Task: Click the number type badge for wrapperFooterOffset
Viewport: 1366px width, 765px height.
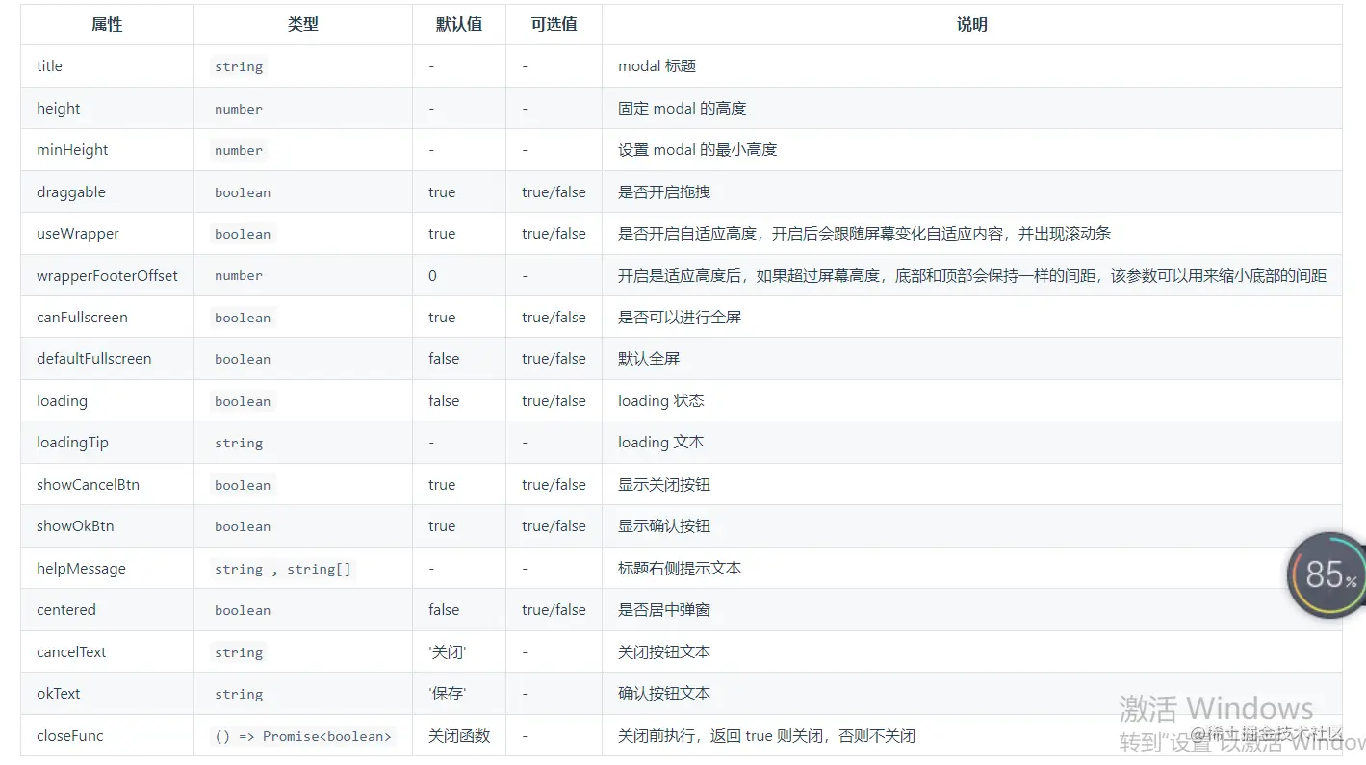Action: point(238,275)
